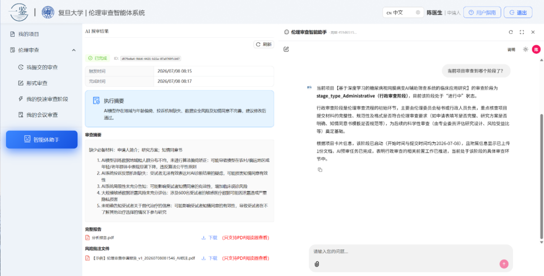
Task: Collapse the 伦理审查 menu chevron
Action: tap(74, 50)
